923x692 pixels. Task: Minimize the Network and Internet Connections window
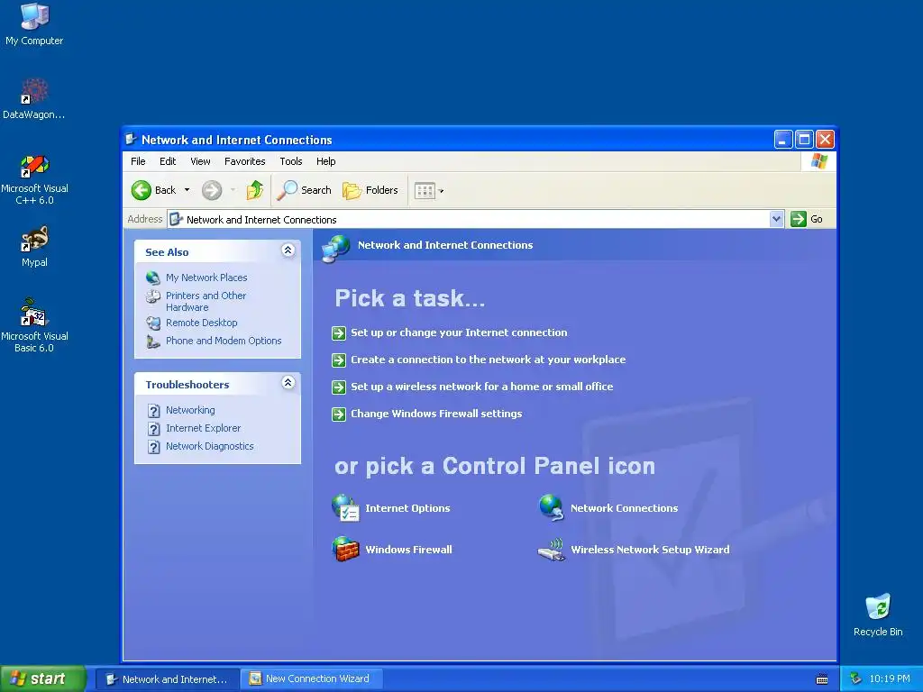783,140
